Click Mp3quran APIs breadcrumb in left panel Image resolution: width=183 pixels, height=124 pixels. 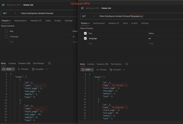[14, 5]
